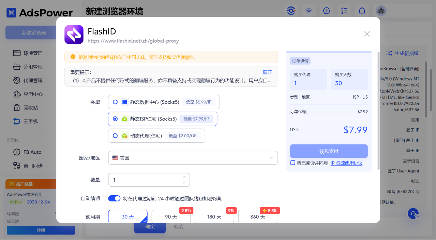This screenshot has width=436, height=240.
Task: Click the task list icon in top bar
Action: point(344,11)
